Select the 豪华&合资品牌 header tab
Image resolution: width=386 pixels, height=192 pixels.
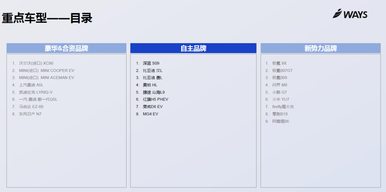coord(66,48)
